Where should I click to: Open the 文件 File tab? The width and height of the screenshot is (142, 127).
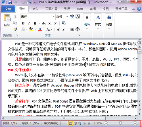pos(8,9)
